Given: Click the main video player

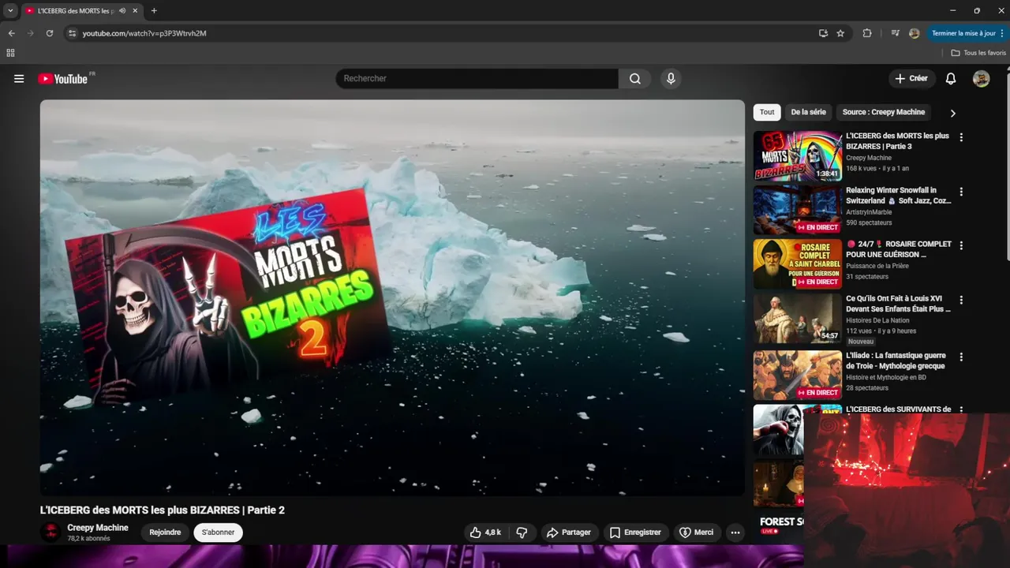Looking at the screenshot, I should [x=392, y=297].
